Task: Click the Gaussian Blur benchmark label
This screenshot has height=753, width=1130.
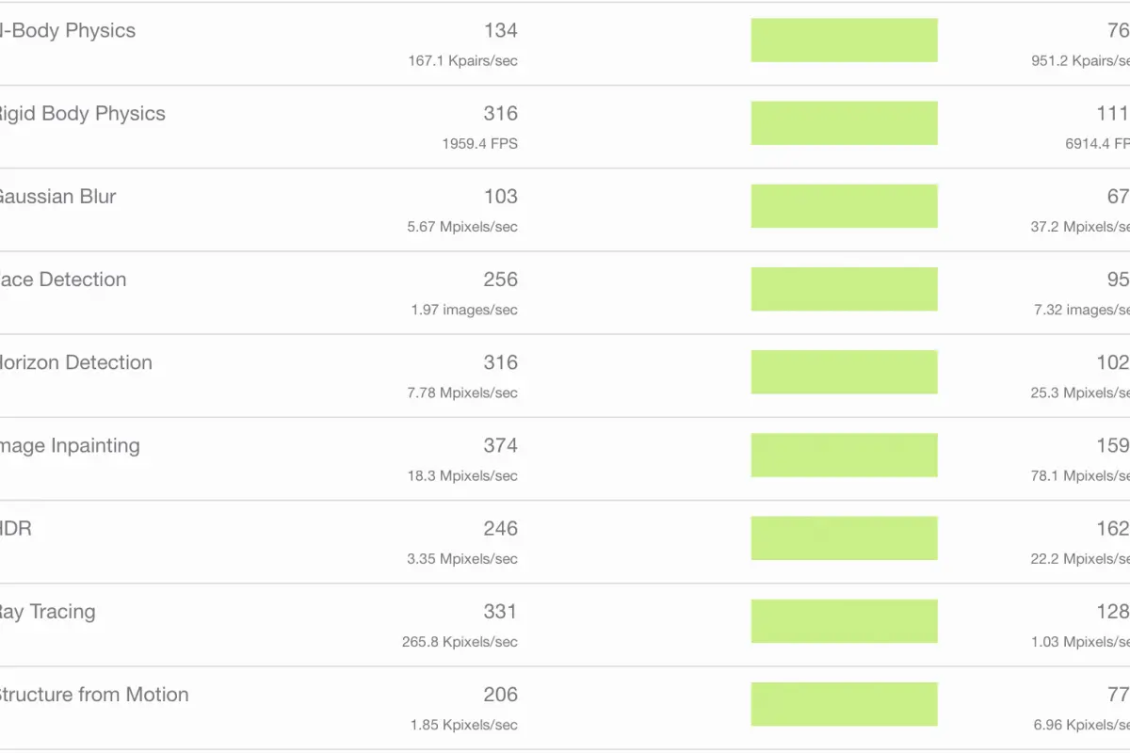Action: 57,197
